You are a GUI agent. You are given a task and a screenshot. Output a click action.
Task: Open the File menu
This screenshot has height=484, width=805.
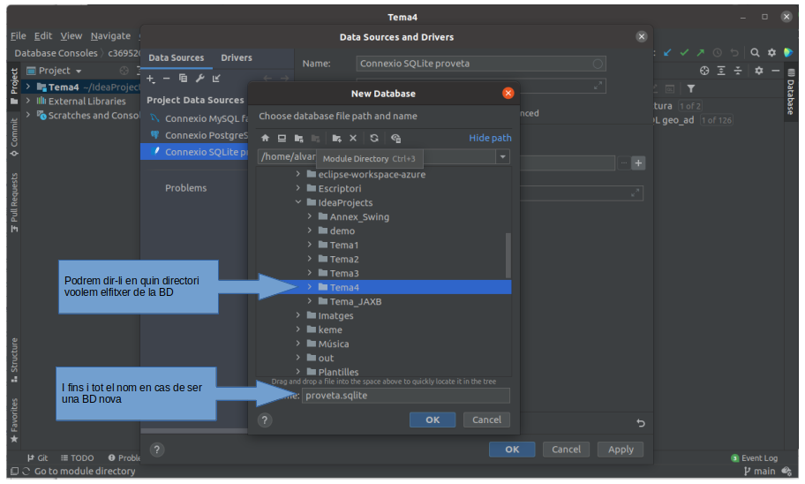(18, 35)
